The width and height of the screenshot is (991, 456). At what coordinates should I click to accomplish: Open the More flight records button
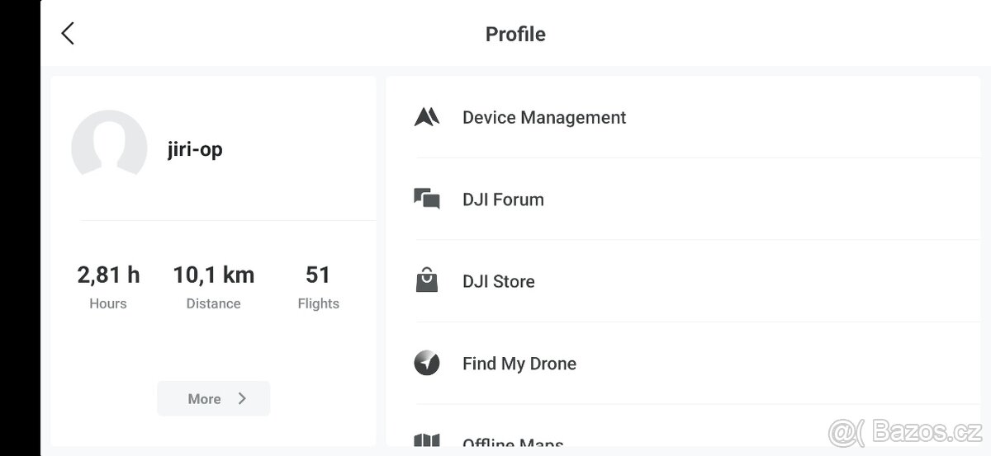(x=213, y=398)
